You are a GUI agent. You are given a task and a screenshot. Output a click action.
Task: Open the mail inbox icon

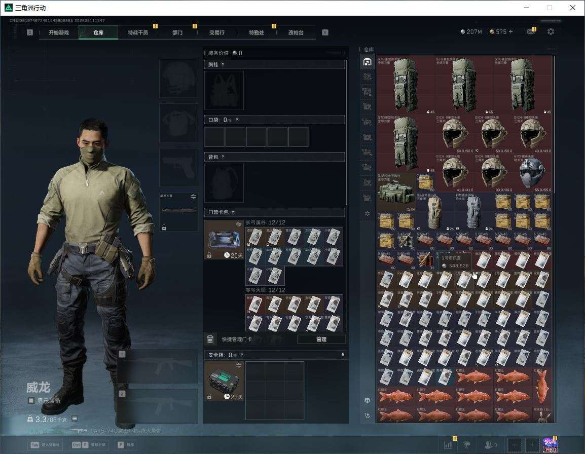[x=531, y=32]
